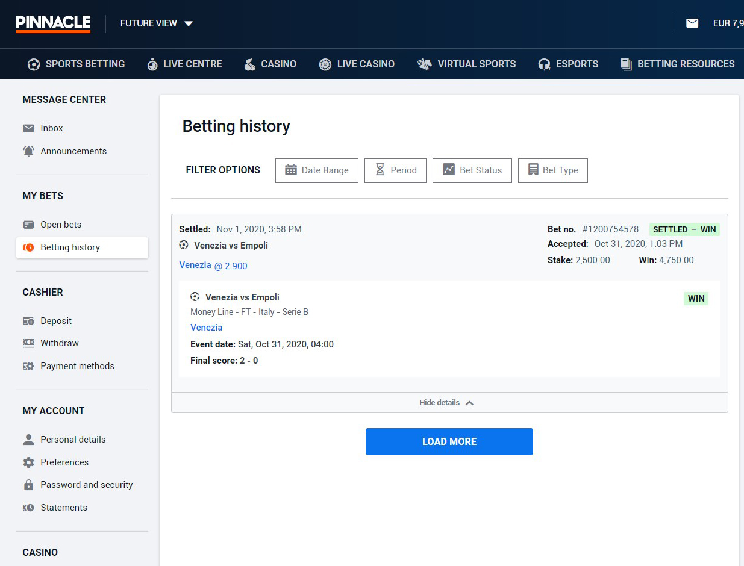Click the Event date Sat, Oct 31, 2020 text
Screen dimensions: 744x566
click(x=262, y=344)
